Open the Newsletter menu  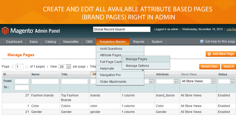point(71,42)
